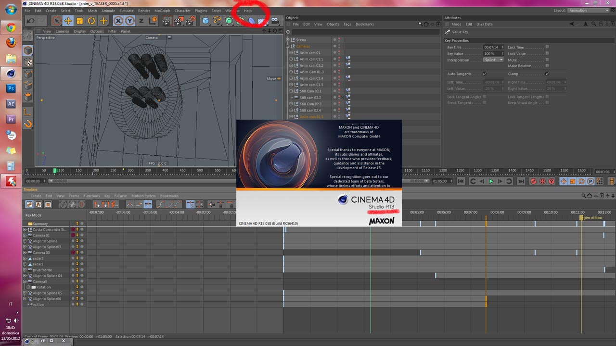Play the animation forward
Viewport: 616px width, 346px height.
tap(491, 181)
